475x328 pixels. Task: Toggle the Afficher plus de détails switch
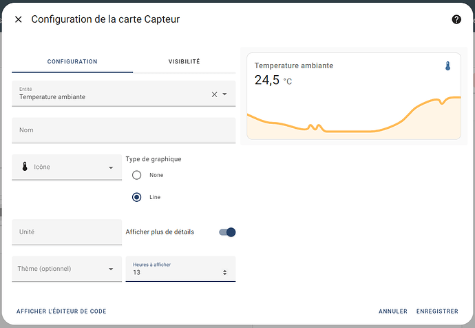click(227, 232)
